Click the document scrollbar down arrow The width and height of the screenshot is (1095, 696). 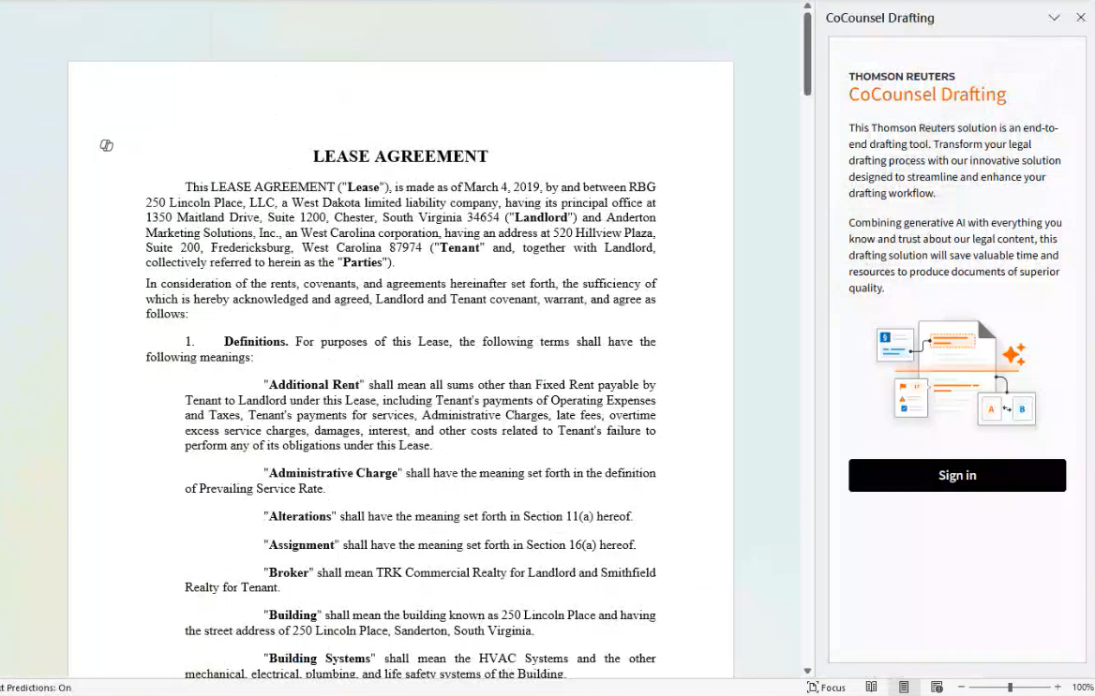point(807,671)
